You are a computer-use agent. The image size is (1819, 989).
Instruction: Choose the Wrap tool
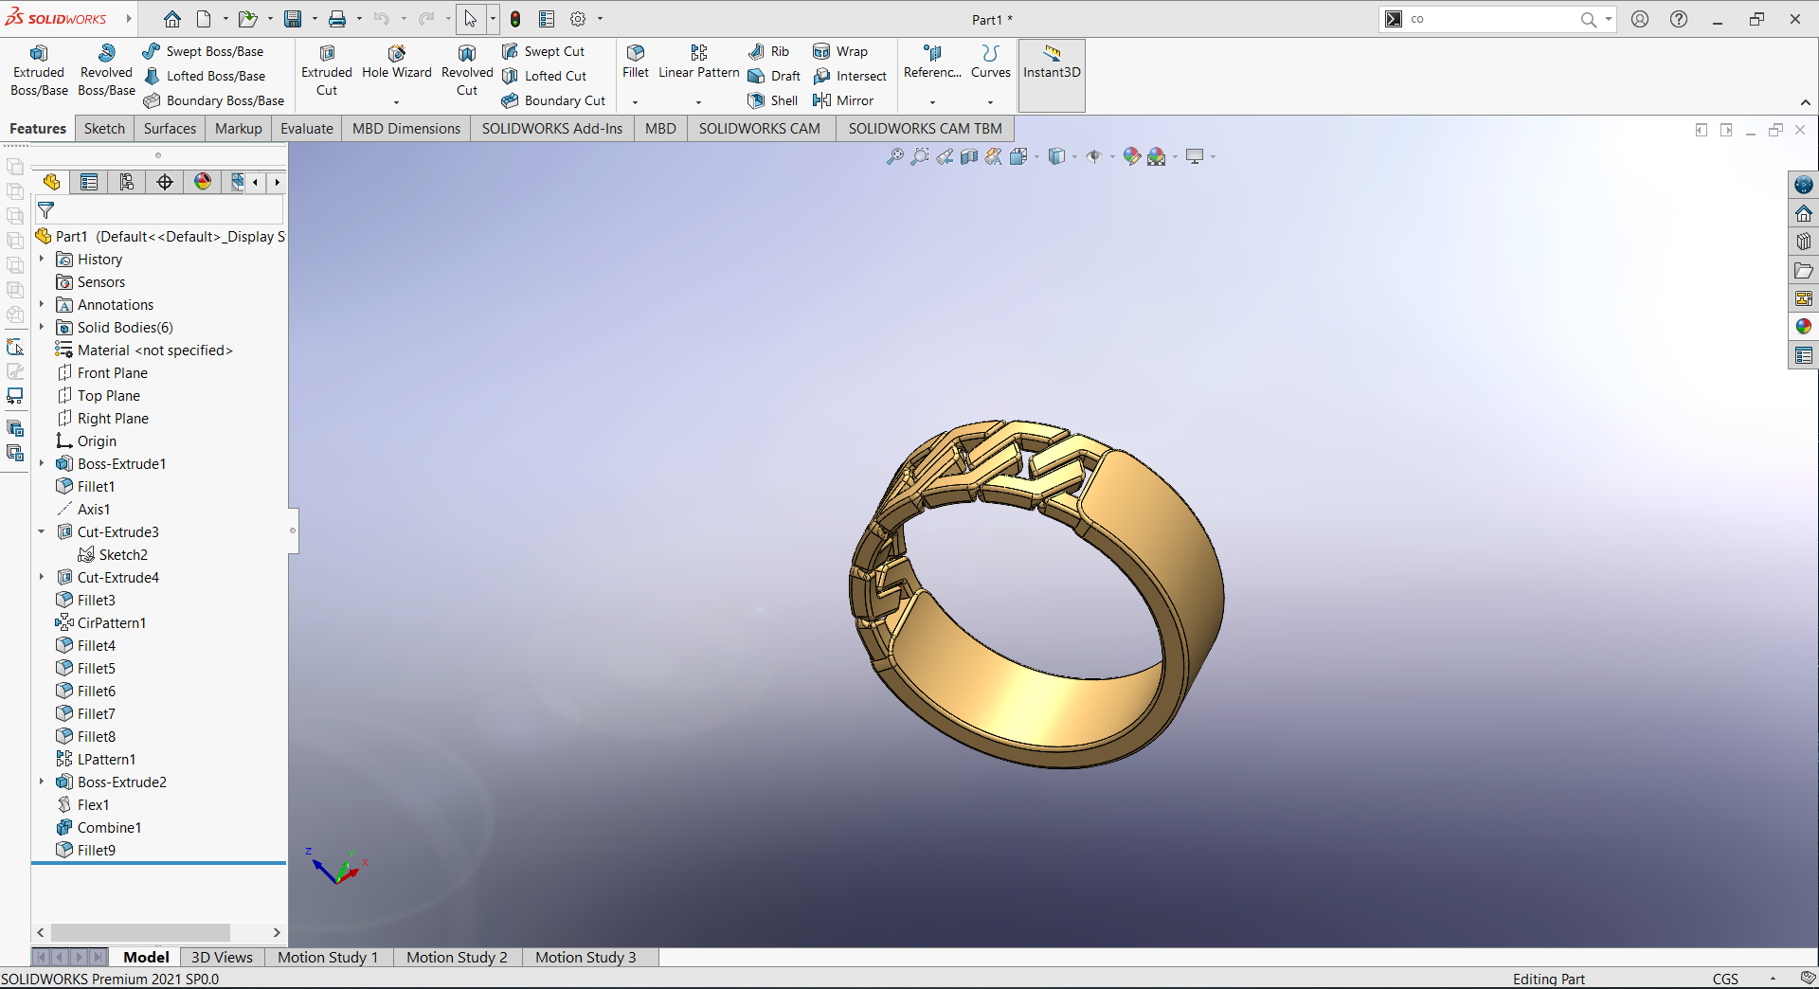point(840,51)
